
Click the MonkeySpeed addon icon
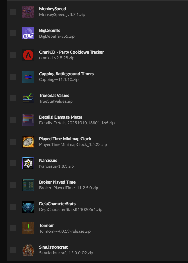28,12
